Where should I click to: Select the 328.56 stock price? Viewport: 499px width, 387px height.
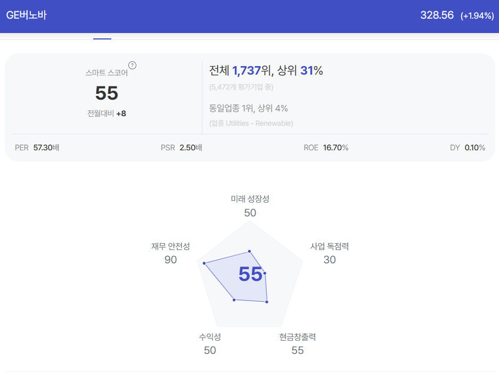[x=437, y=15]
